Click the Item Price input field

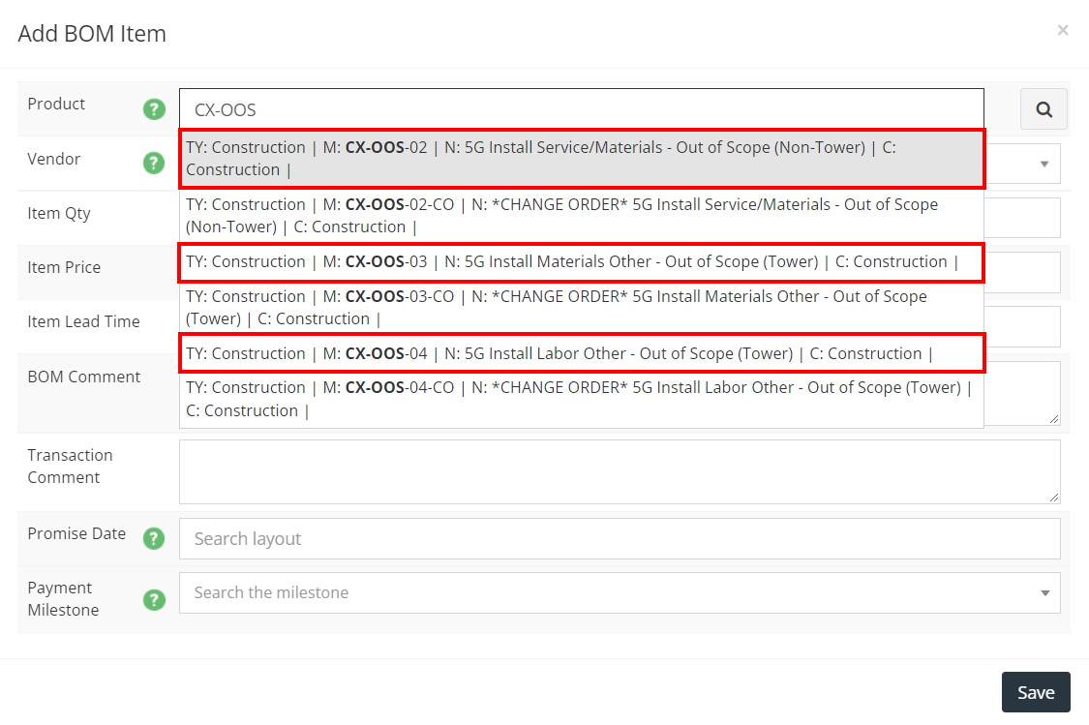[1022, 272]
